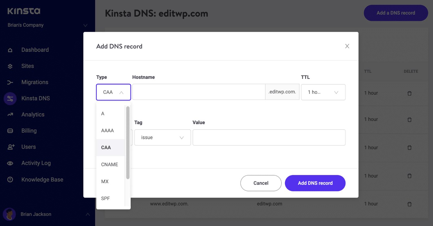This screenshot has height=226, width=433.
Task: Select the Migrations sidebar icon
Action: 10,82
